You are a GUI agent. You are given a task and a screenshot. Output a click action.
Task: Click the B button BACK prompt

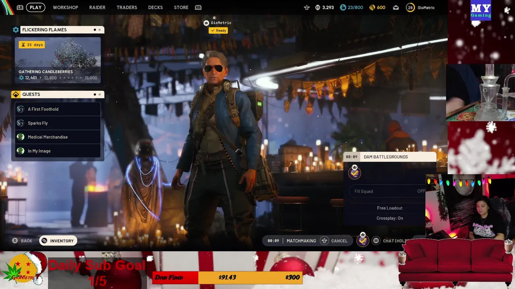pyautogui.click(x=22, y=241)
